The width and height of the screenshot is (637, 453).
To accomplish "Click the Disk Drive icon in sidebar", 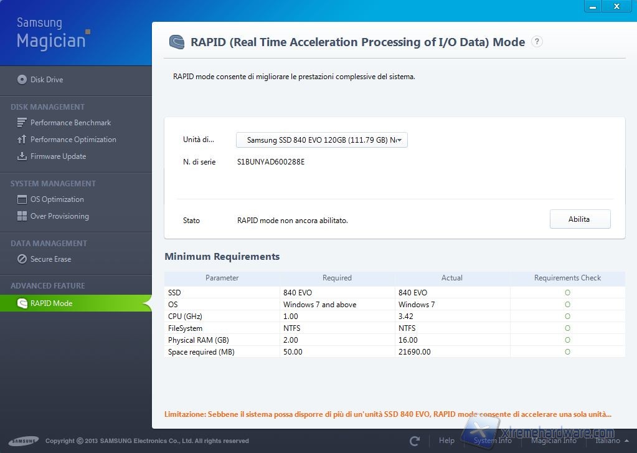I will point(22,80).
